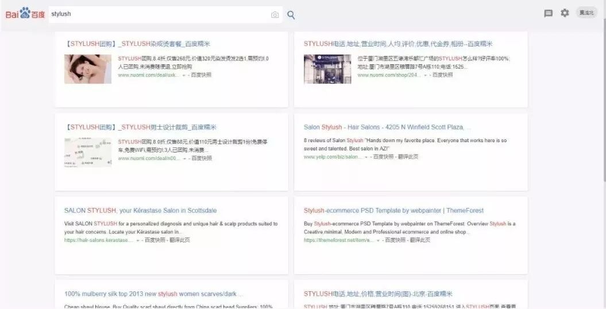Open the 100% mulberry silk top result
Screen dimensions: 606x309
pyautogui.click(x=153, y=294)
